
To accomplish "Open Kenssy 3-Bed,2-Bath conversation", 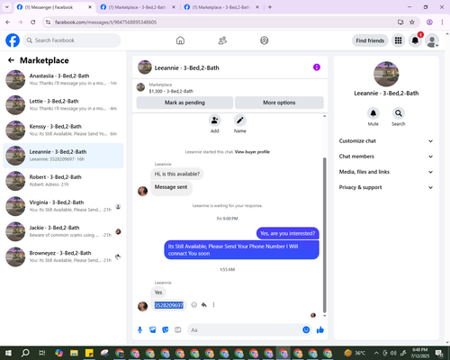I will pos(63,130).
